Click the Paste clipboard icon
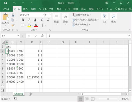Image resolution: width=132 pixels, height=102 pixels. (x=6, y=17)
